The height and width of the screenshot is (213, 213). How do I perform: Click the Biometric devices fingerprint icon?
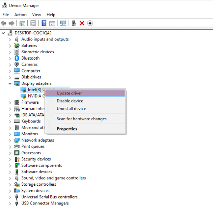[17, 52]
